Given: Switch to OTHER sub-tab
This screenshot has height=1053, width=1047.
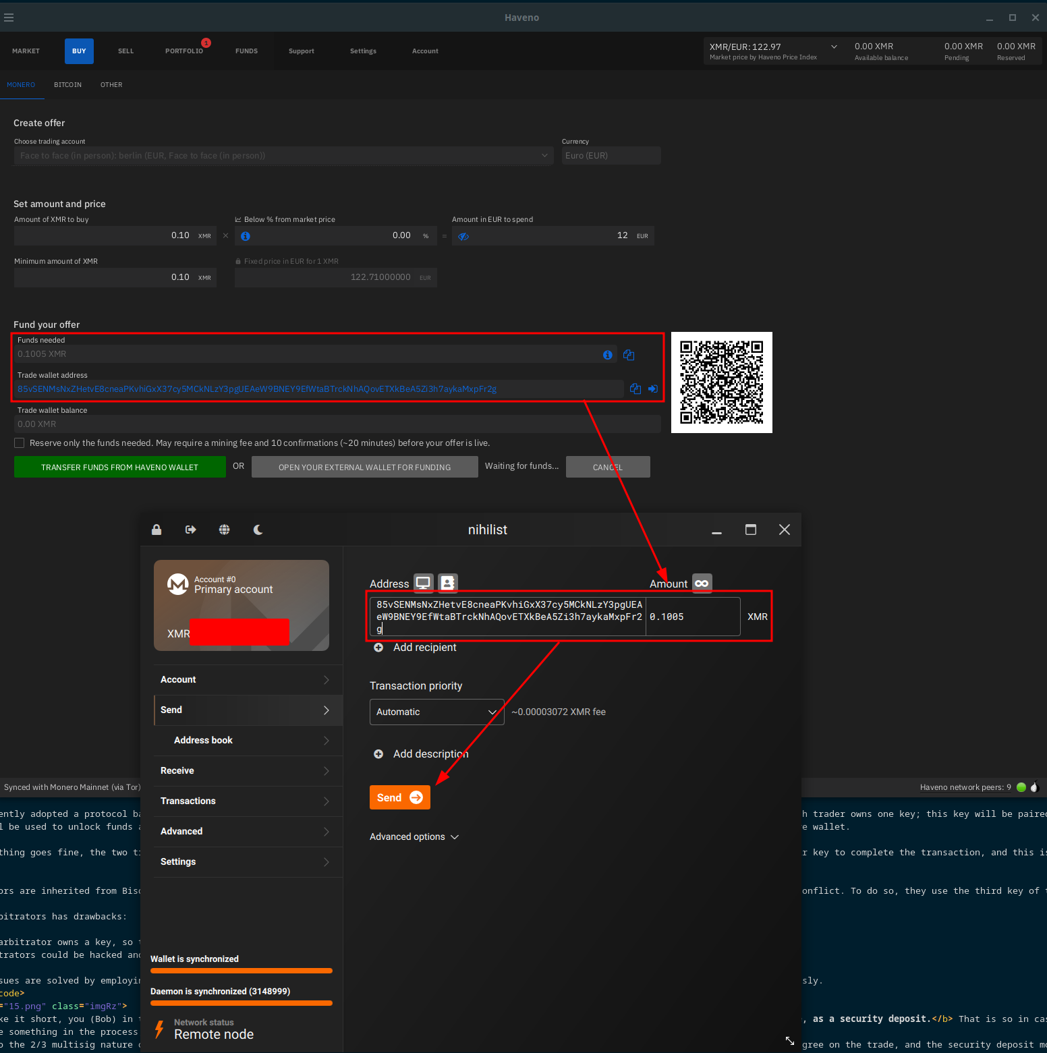Looking at the screenshot, I should (x=111, y=85).
